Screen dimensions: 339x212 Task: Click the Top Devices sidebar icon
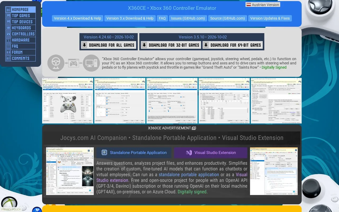pyautogui.click(x=8, y=22)
